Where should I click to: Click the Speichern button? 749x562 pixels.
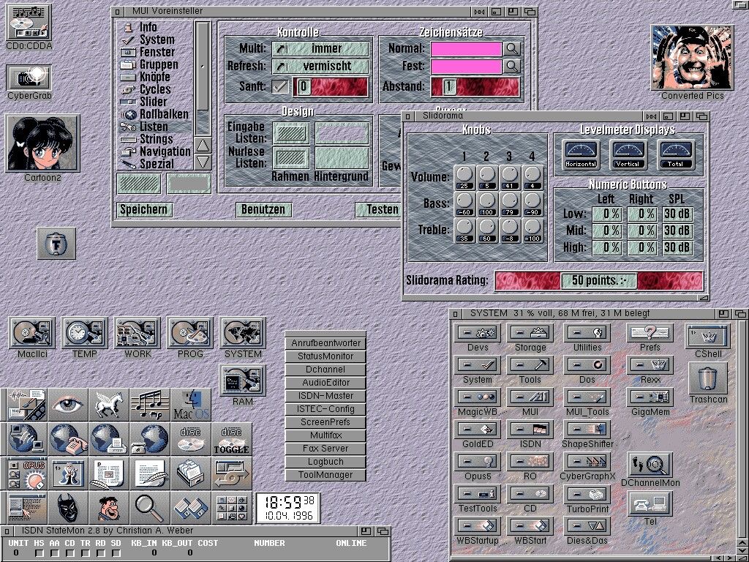[x=144, y=209]
